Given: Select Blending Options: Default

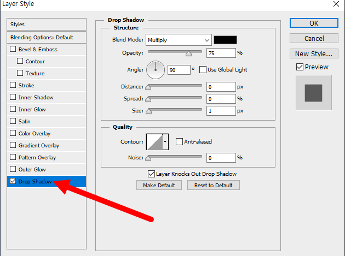Looking at the screenshot, I should click(47, 38).
